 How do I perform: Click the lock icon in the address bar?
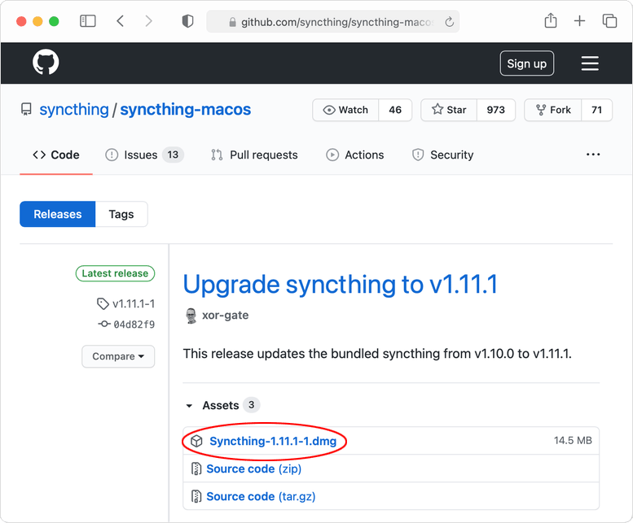[232, 22]
